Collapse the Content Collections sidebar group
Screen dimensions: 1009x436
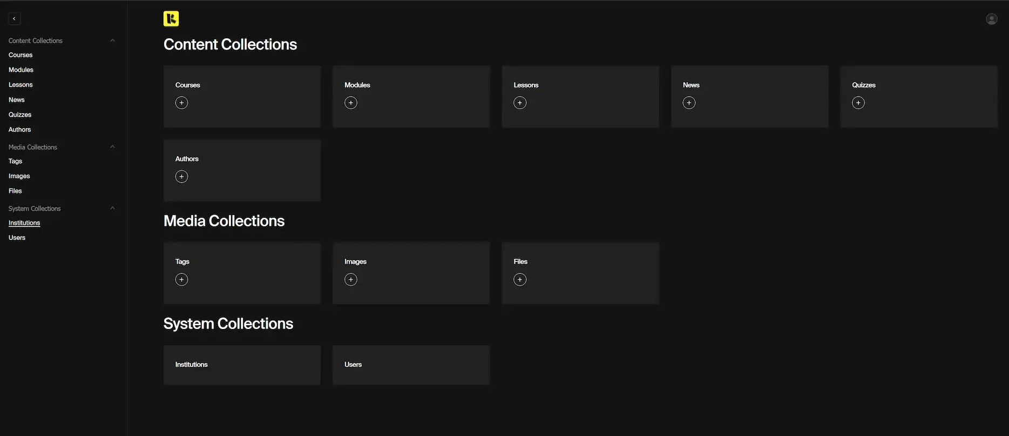112,39
